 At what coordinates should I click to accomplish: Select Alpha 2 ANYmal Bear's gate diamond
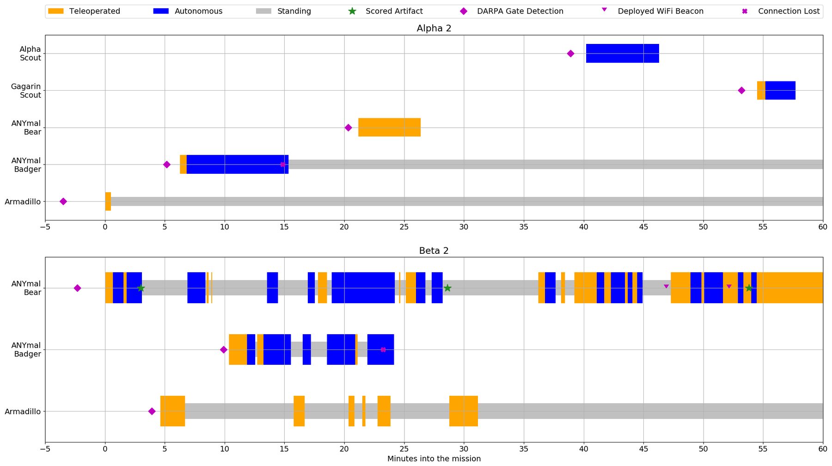(348, 128)
